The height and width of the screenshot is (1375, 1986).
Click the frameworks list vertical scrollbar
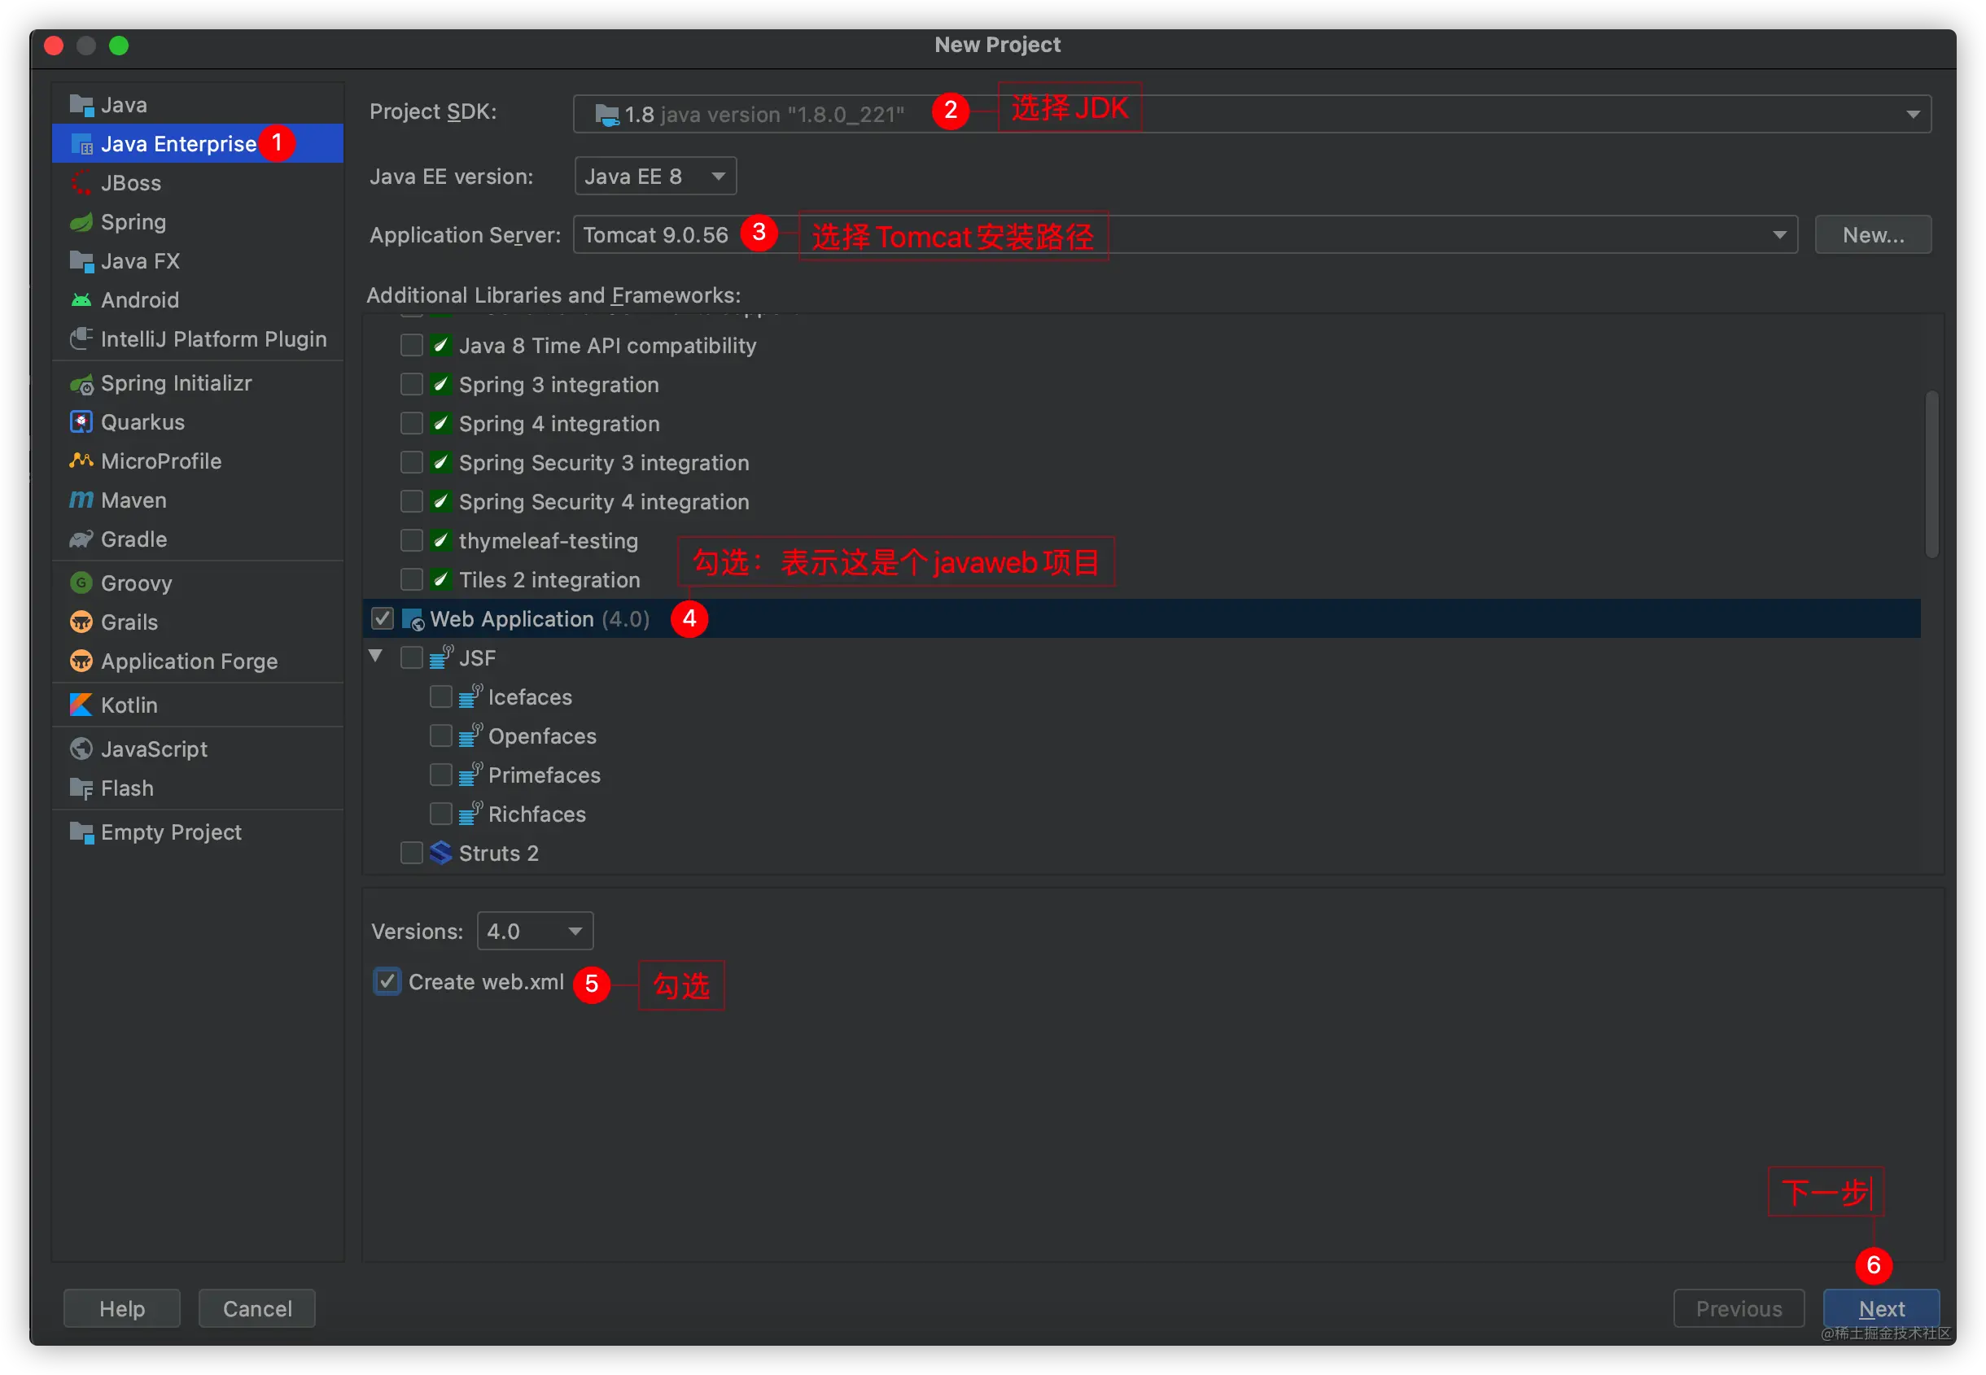(1931, 474)
